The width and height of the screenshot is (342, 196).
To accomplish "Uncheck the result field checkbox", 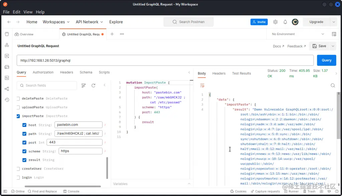I will (24, 160).
